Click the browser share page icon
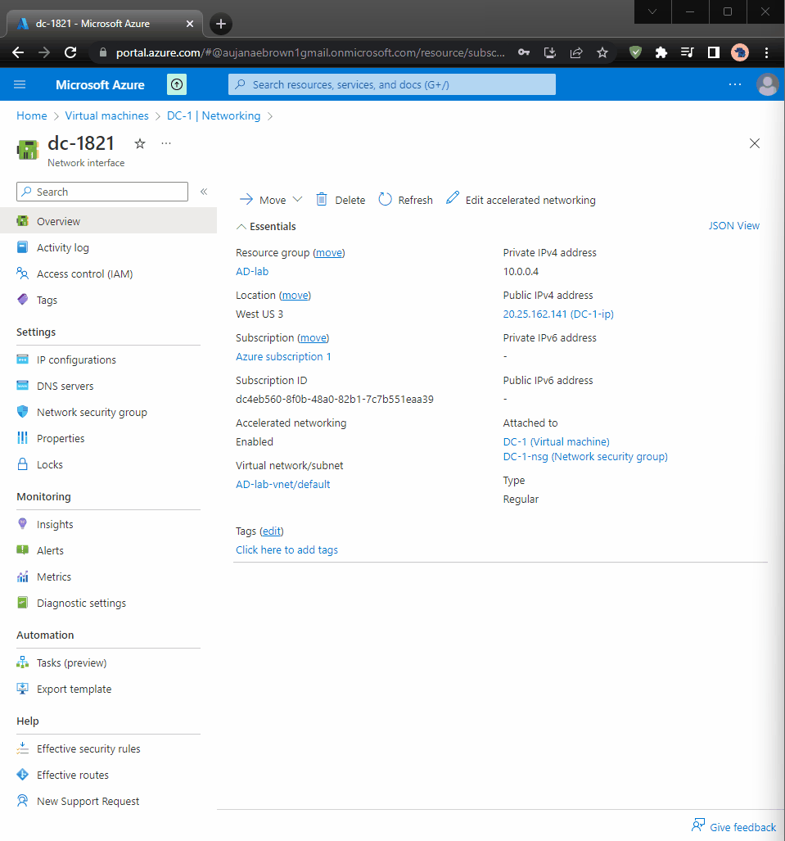This screenshot has width=785, height=841. pyautogui.click(x=576, y=52)
